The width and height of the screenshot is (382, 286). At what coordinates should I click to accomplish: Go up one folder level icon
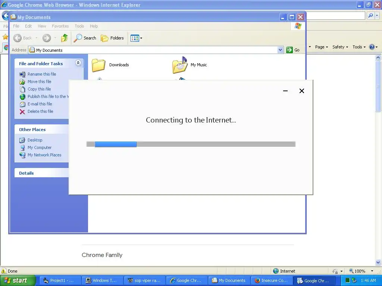[65, 38]
